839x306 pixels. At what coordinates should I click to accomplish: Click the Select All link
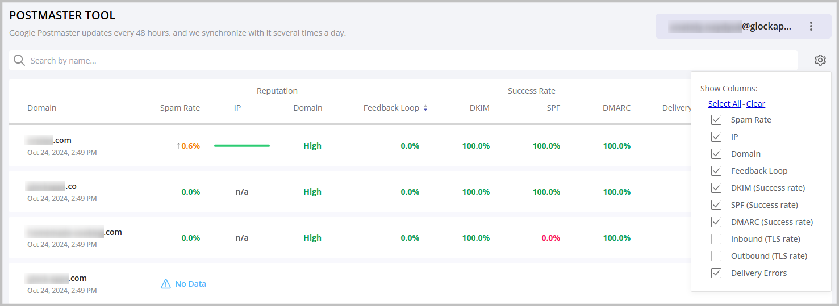pos(724,104)
